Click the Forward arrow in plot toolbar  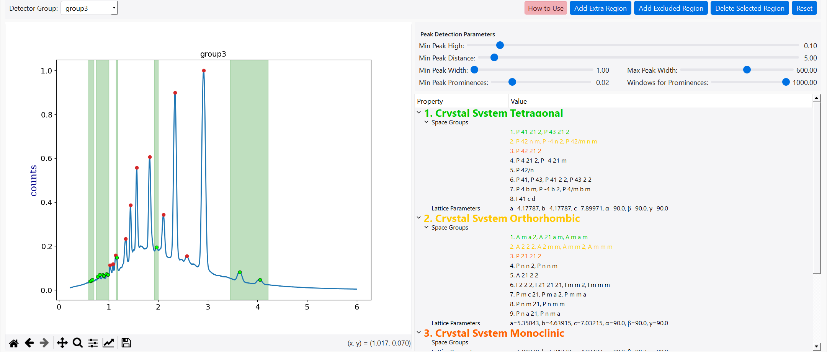click(x=44, y=343)
